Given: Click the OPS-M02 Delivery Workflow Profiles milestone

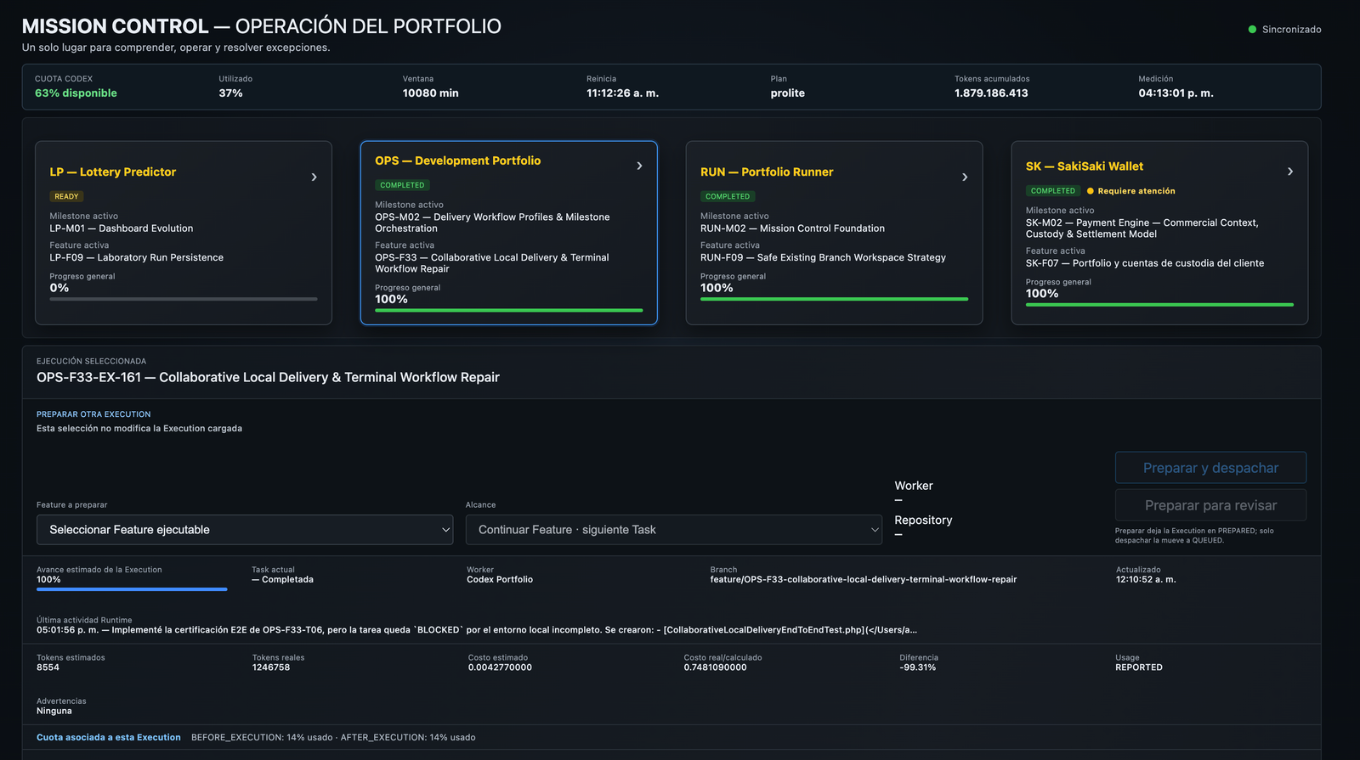Looking at the screenshot, I should [x=492, y=222].
